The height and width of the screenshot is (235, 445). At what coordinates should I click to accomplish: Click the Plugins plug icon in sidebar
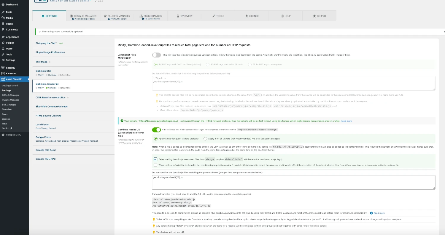(3, 43)
